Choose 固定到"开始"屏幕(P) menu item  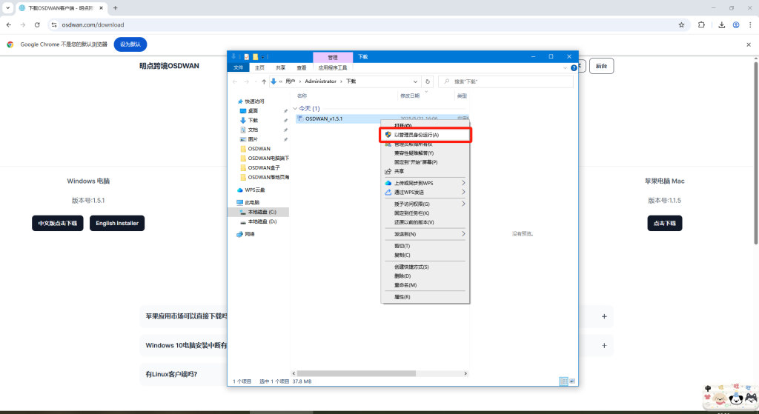425,162
